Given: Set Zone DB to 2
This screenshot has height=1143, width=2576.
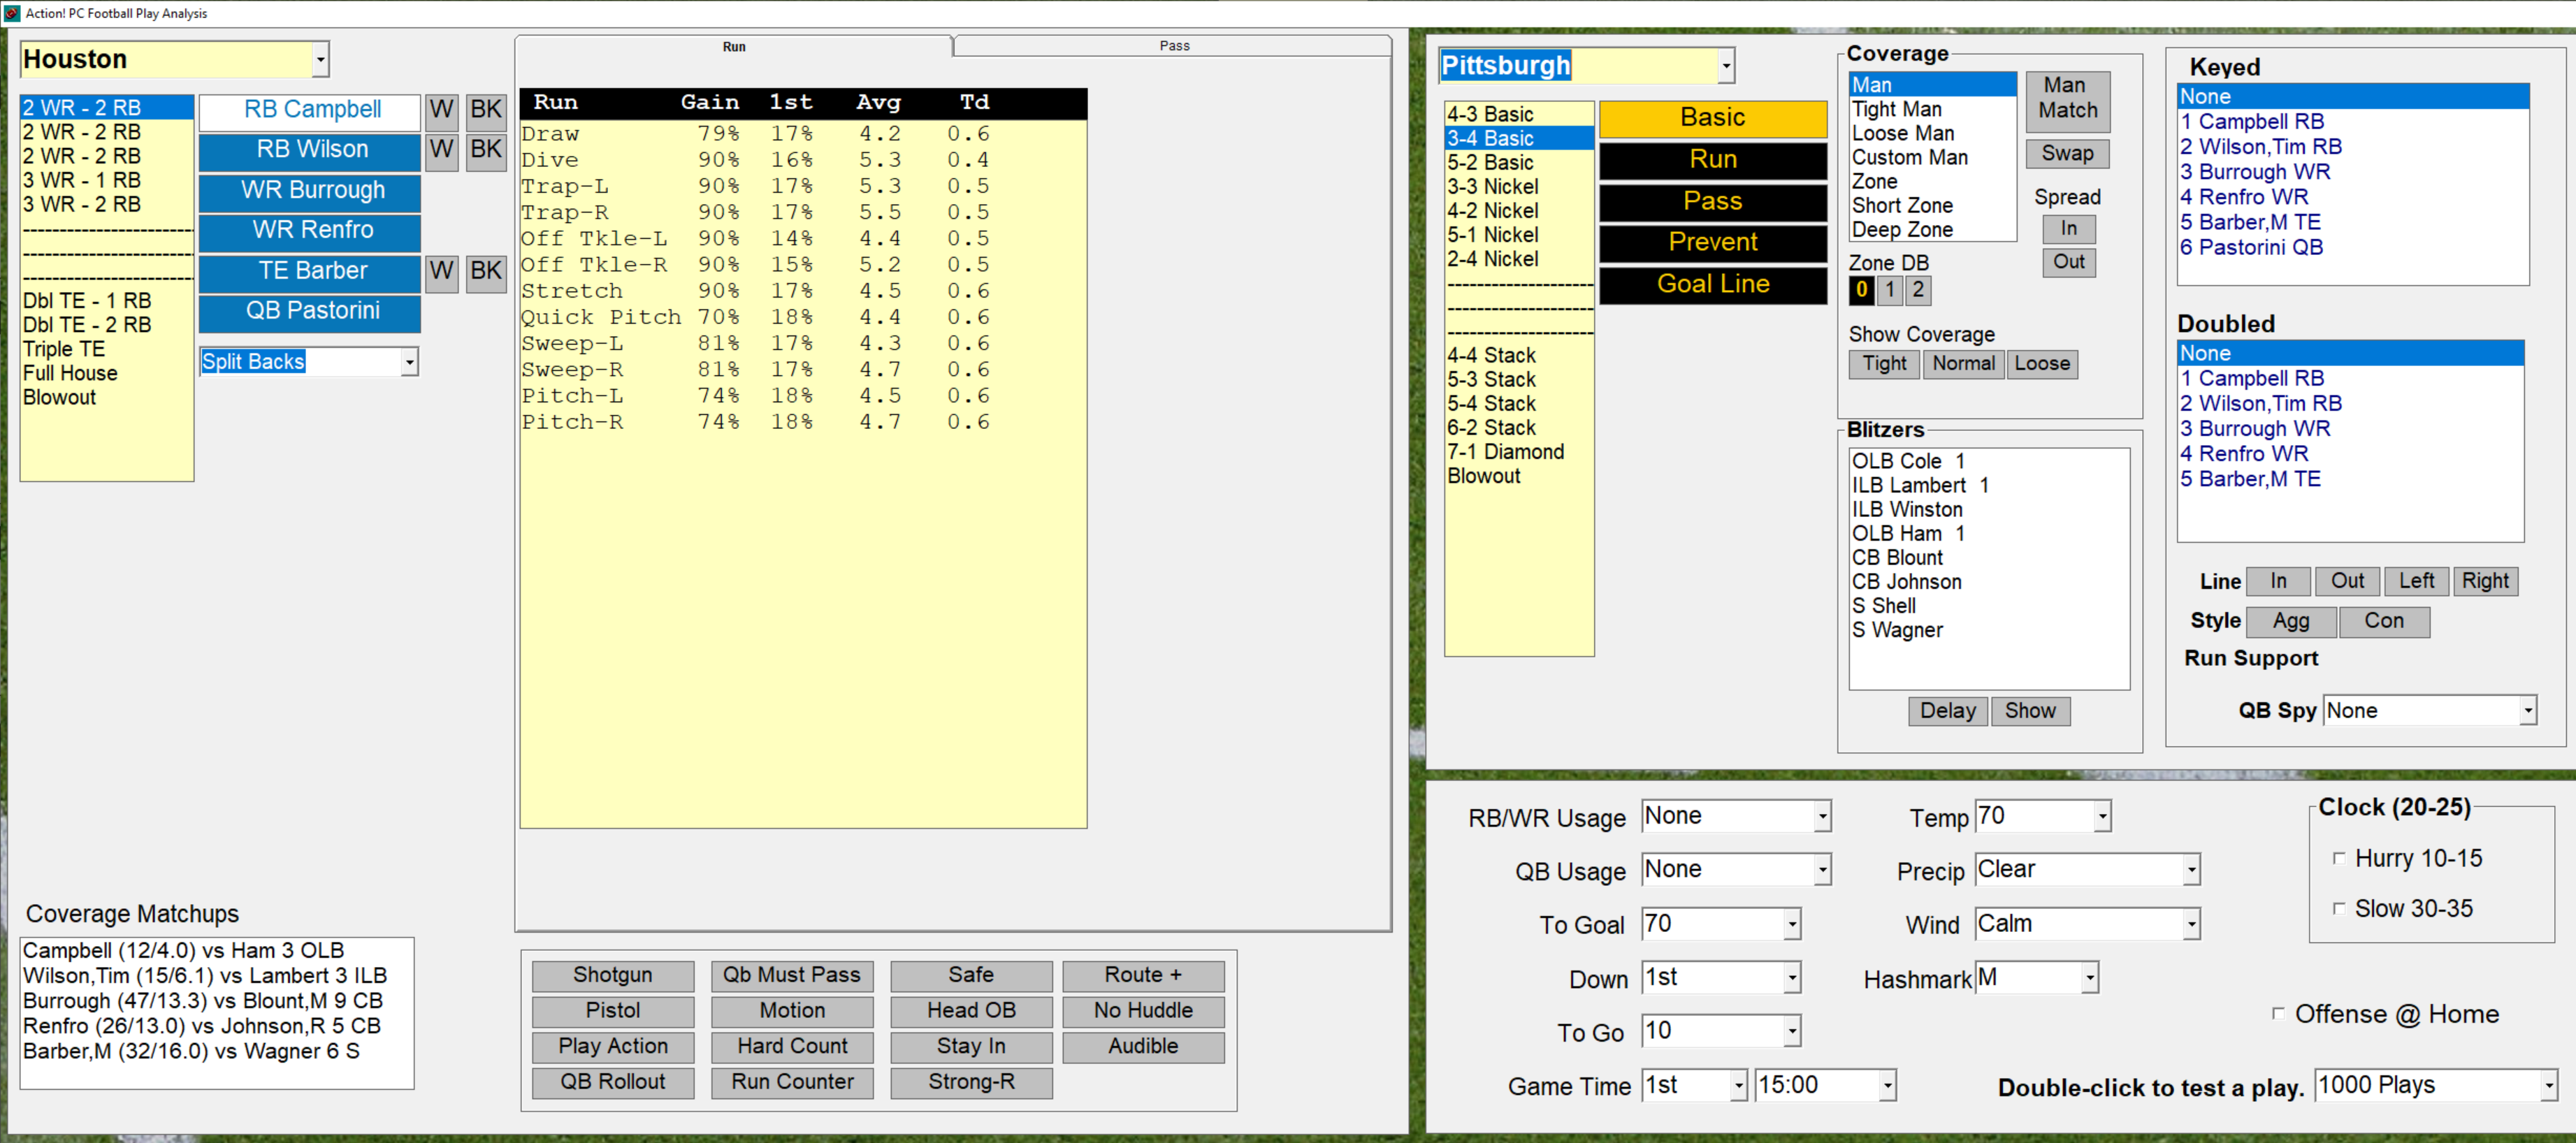Looking at the screenshot, I should point(1917,290).
